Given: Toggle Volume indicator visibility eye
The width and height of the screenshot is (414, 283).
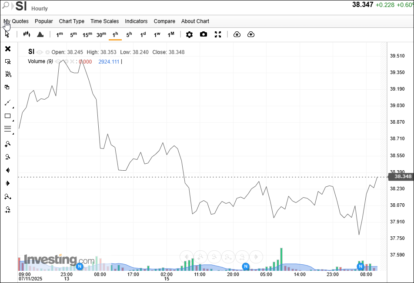Looking at the screenshot, I should point(58,61).
